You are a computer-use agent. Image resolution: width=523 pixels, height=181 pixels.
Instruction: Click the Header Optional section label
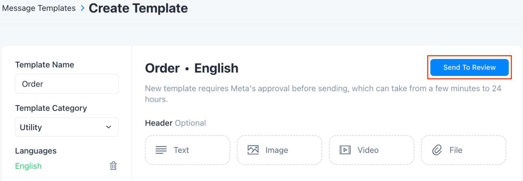[x=175, y=123]
